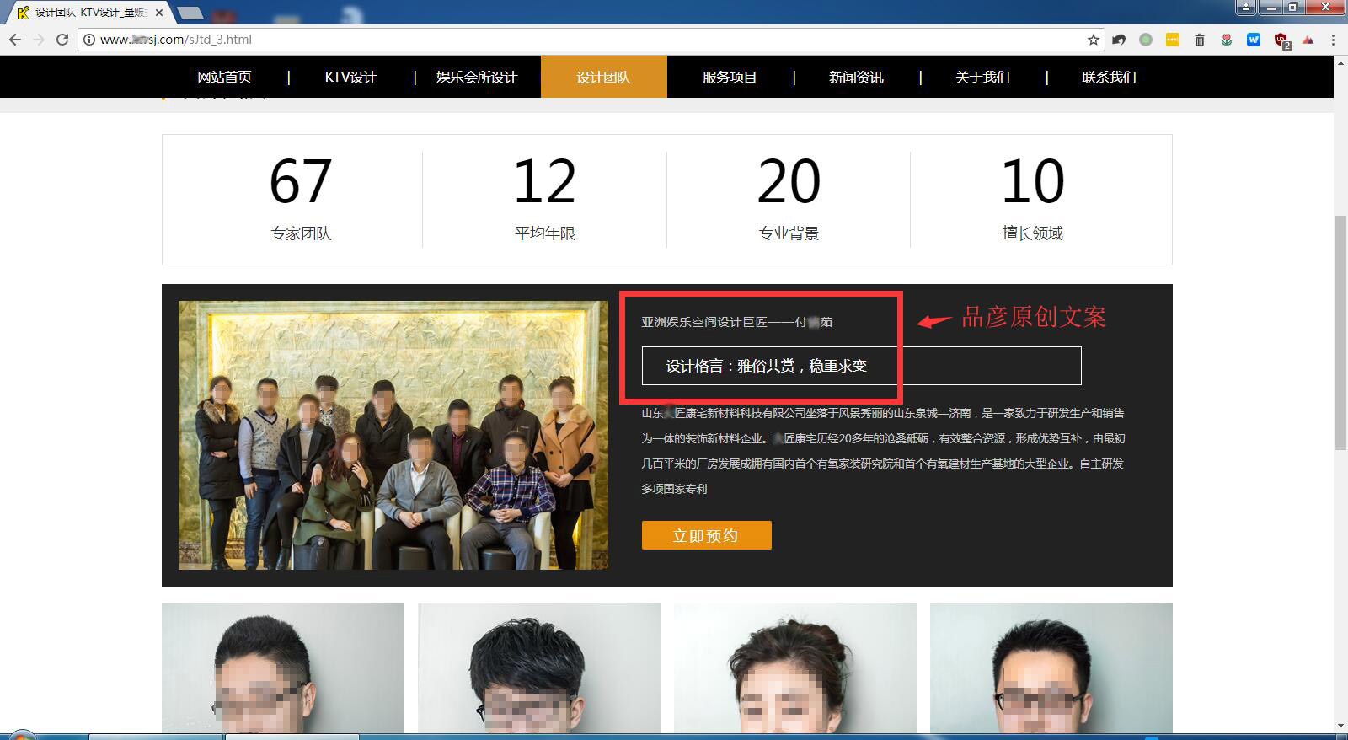Click the 新闻资讯 navigation link
This screenshot has width=1348, height=740.
point(856,78)
